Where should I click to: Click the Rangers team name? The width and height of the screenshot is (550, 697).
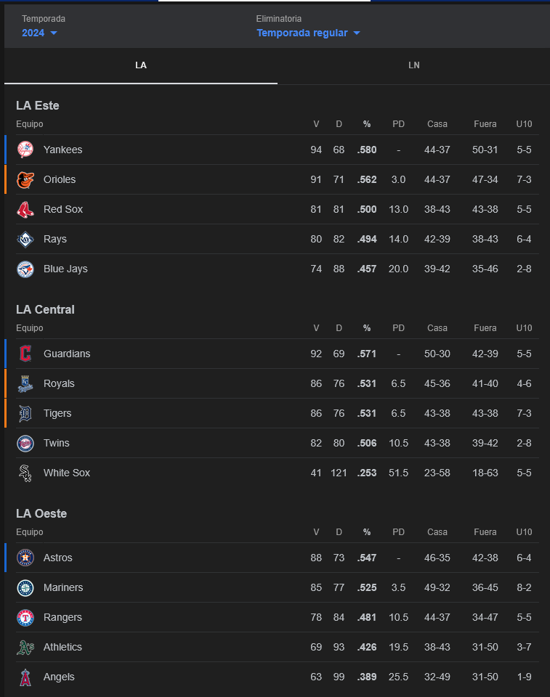[62, 617]
